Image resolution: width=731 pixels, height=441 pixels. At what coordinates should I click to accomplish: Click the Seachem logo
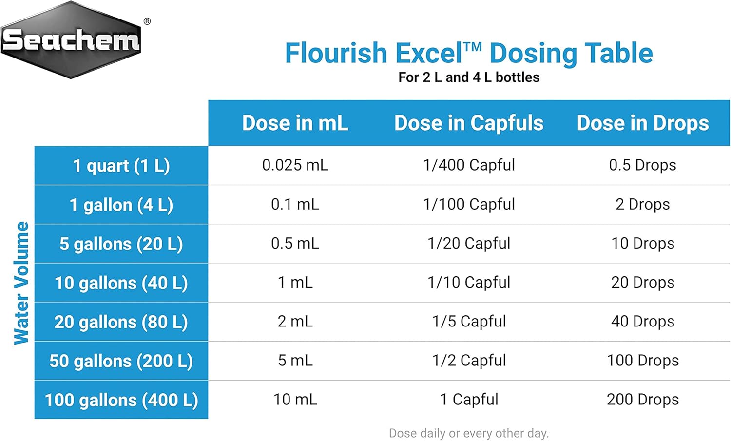[x=72, y=40]
